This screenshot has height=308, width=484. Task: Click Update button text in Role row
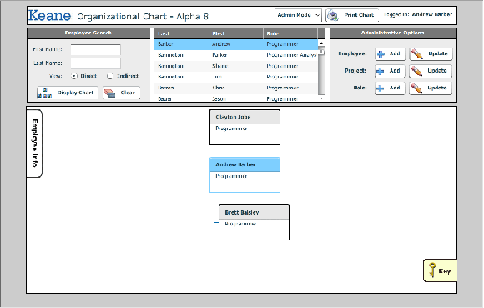[437, 88]
